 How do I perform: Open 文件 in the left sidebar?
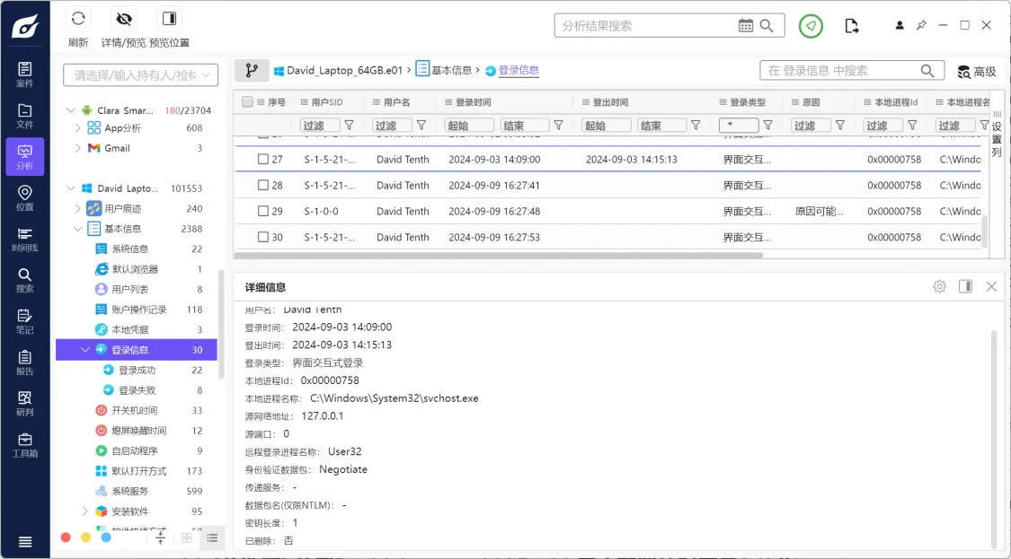[x=24, y=116]
